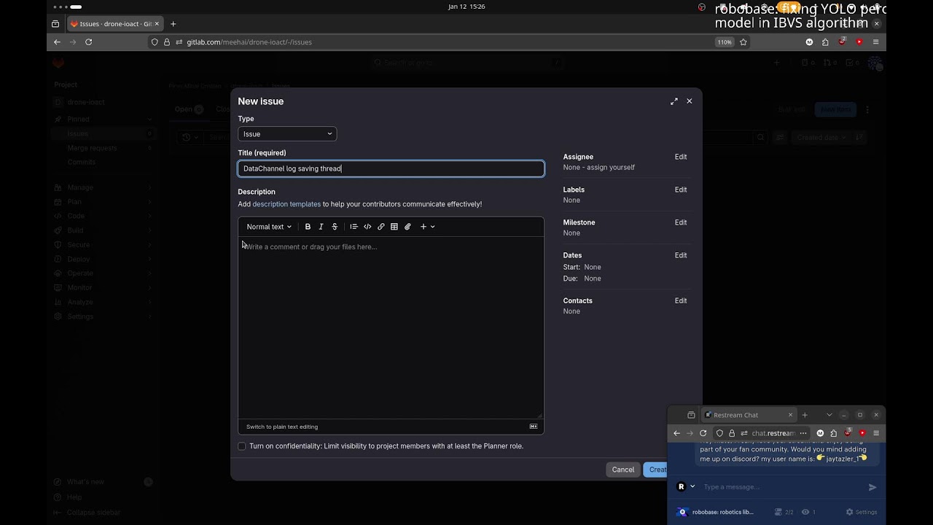Apply strikethrough formatting in description editor

[x=335, y=227]
